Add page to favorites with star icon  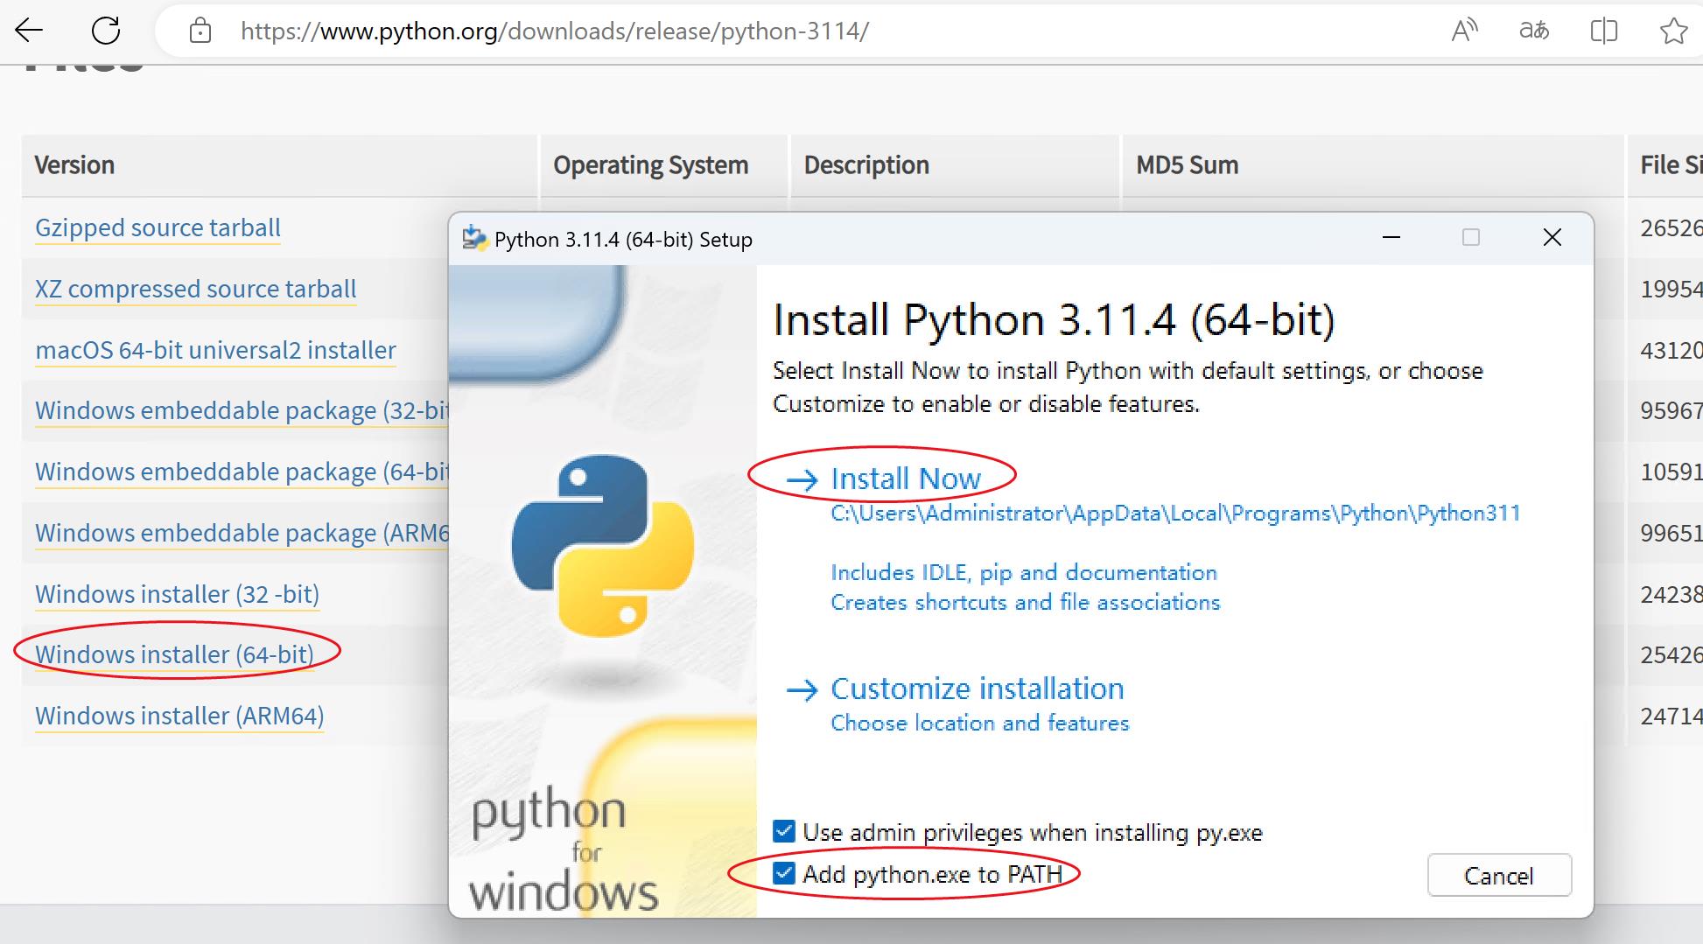tap(1673, 31)
